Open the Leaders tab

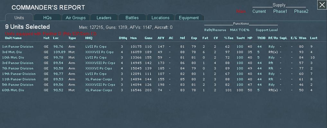104,18
